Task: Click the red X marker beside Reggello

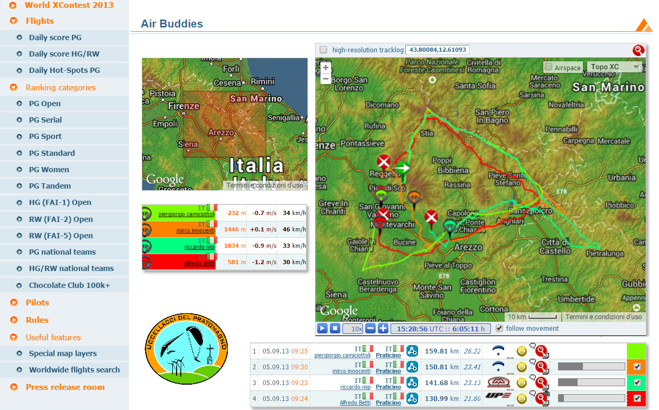Action: click(x=384, y=161)
